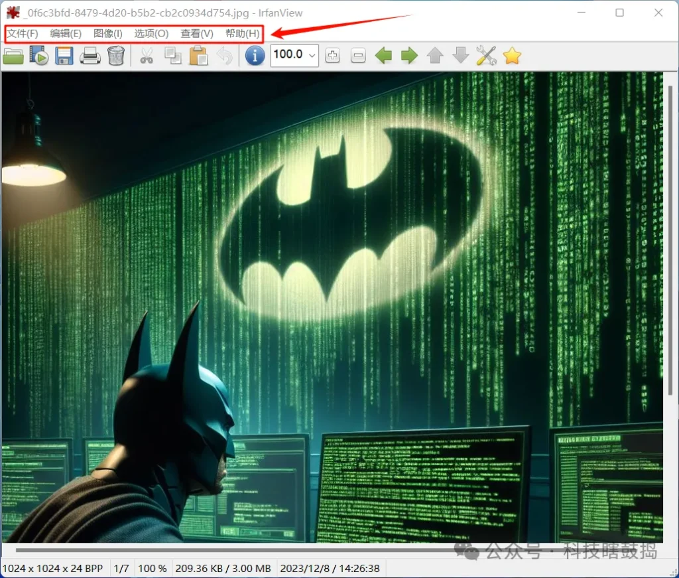
Task: Show image information with blue info icon
Action: click(255, 56)
